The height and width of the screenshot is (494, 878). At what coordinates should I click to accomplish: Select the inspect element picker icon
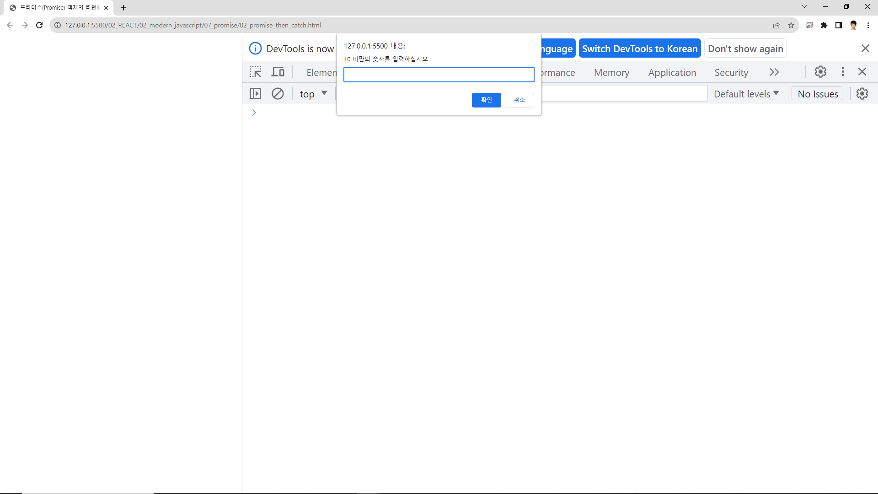(x=255, y=72)
